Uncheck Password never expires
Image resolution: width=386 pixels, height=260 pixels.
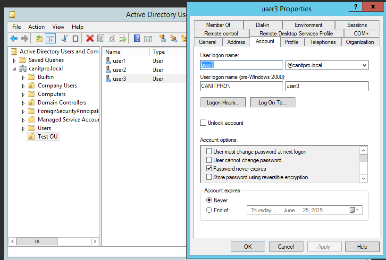(209, 168)
